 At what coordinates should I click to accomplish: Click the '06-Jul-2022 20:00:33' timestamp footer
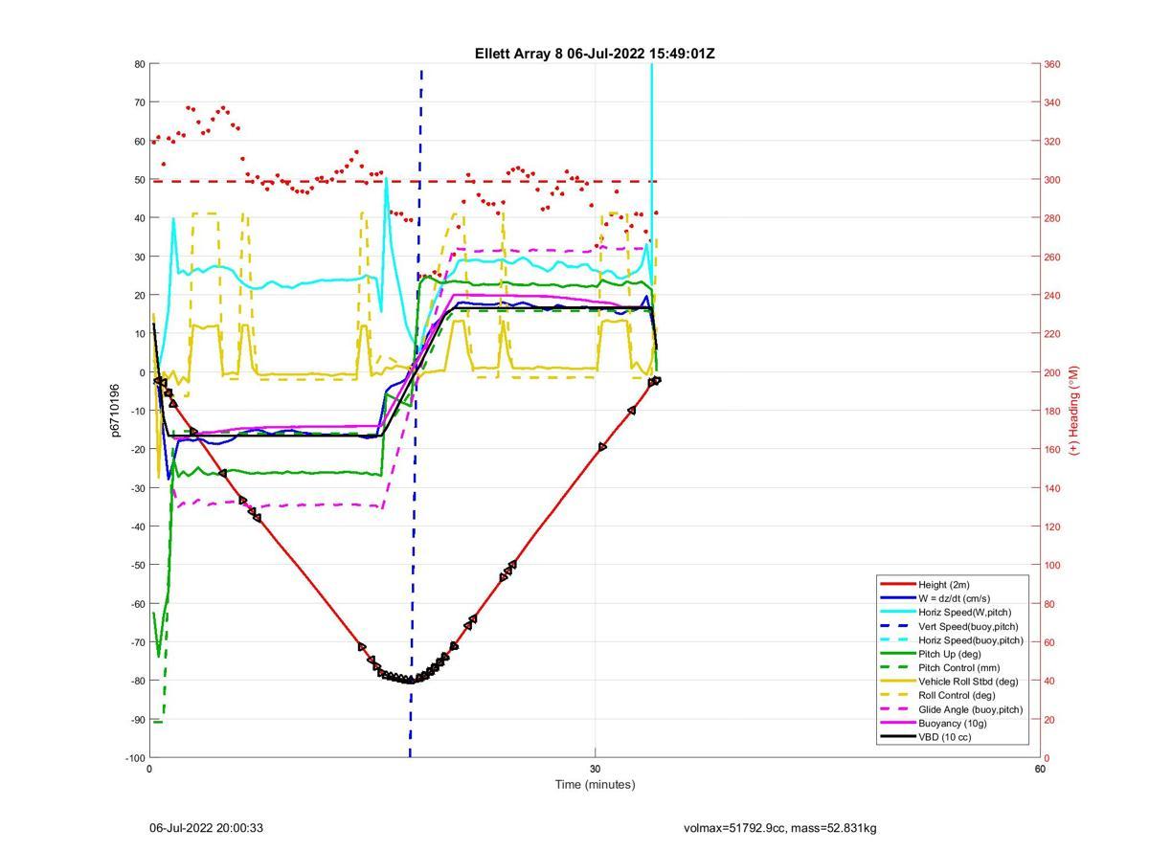click(x=206, y=828)
